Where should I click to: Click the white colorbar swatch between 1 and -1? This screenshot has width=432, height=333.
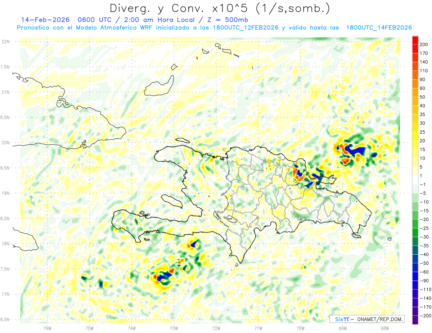[415, 180]
